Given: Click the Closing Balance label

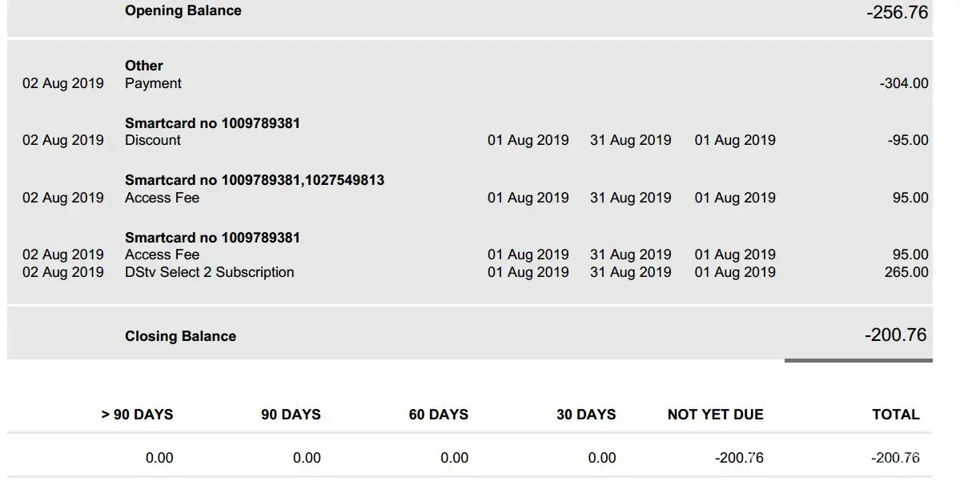Looking at the screenshot, I should [x=180, y=336].
